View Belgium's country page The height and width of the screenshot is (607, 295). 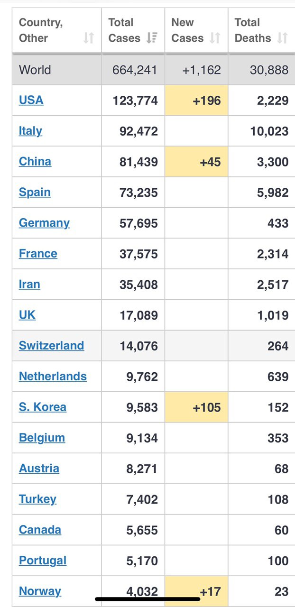tap(42, 438)
